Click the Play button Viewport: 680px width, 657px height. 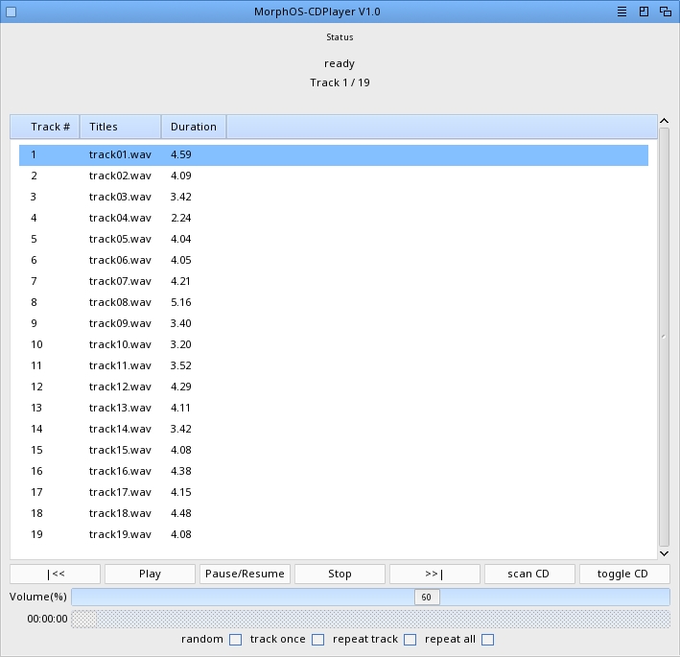click(150, 574)
